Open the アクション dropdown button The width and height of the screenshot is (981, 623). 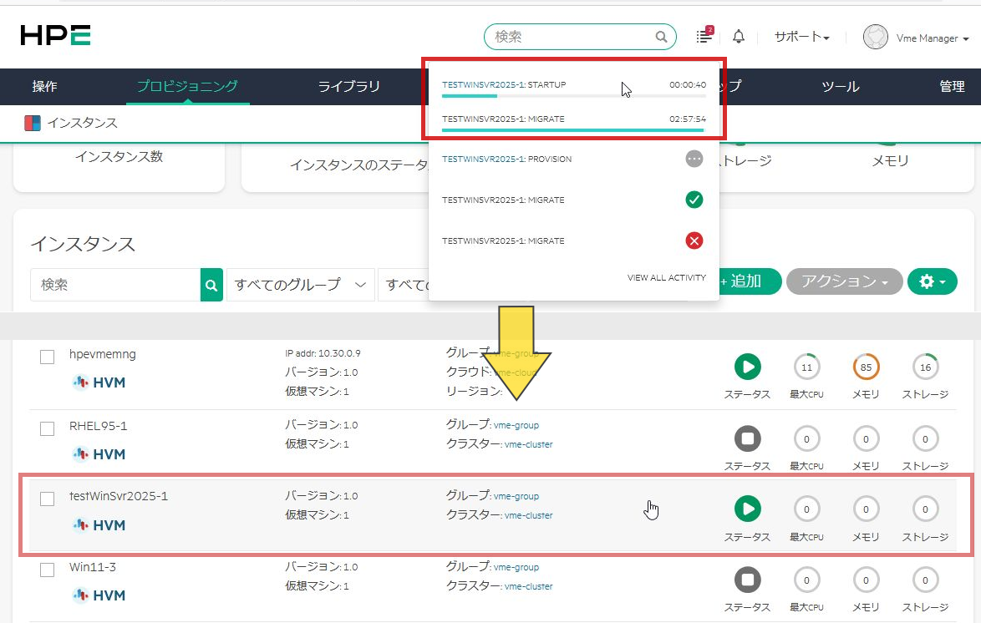pyautogui.click(x=844, y=281)
